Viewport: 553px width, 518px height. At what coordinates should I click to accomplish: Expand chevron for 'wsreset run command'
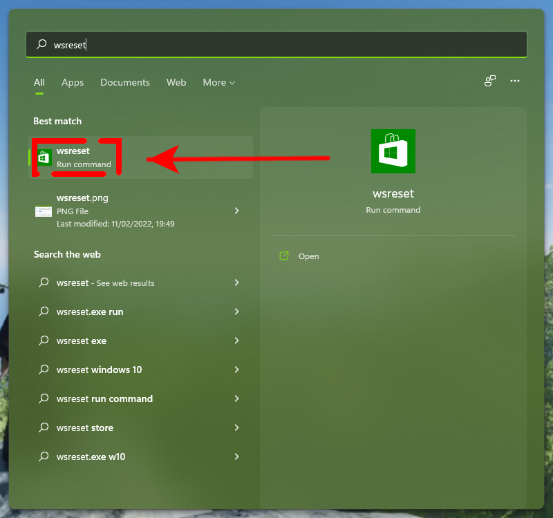236,399
